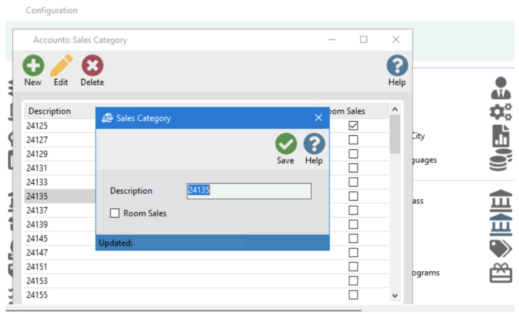Image resolution: width=519 pixels, height=314 pixels.
Task: Open Help in the Accounts toolbar
Action: [397, 66]
